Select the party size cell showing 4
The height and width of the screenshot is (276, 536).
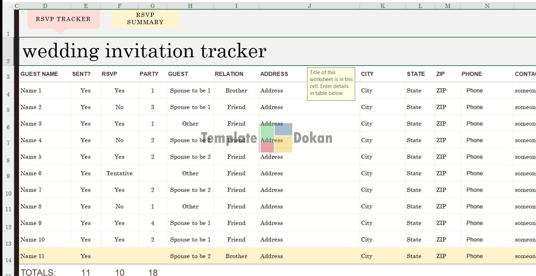coord(153,223)
